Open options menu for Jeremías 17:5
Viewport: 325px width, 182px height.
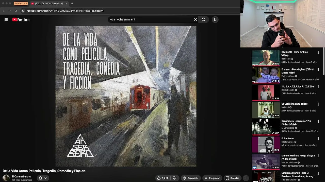tap(318, 121)
